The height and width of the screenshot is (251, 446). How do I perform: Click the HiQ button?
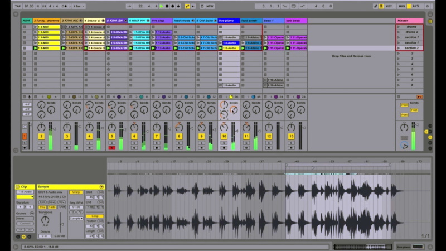(42, 207)
